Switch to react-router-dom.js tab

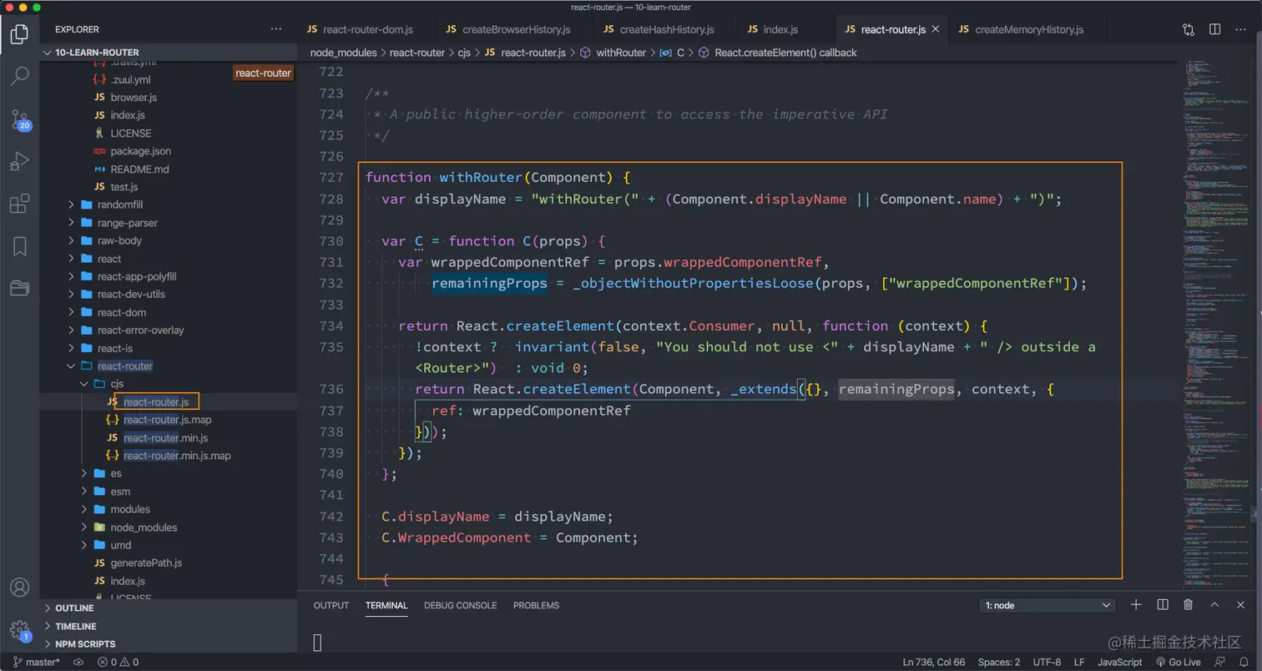click(x=360, y=29)
